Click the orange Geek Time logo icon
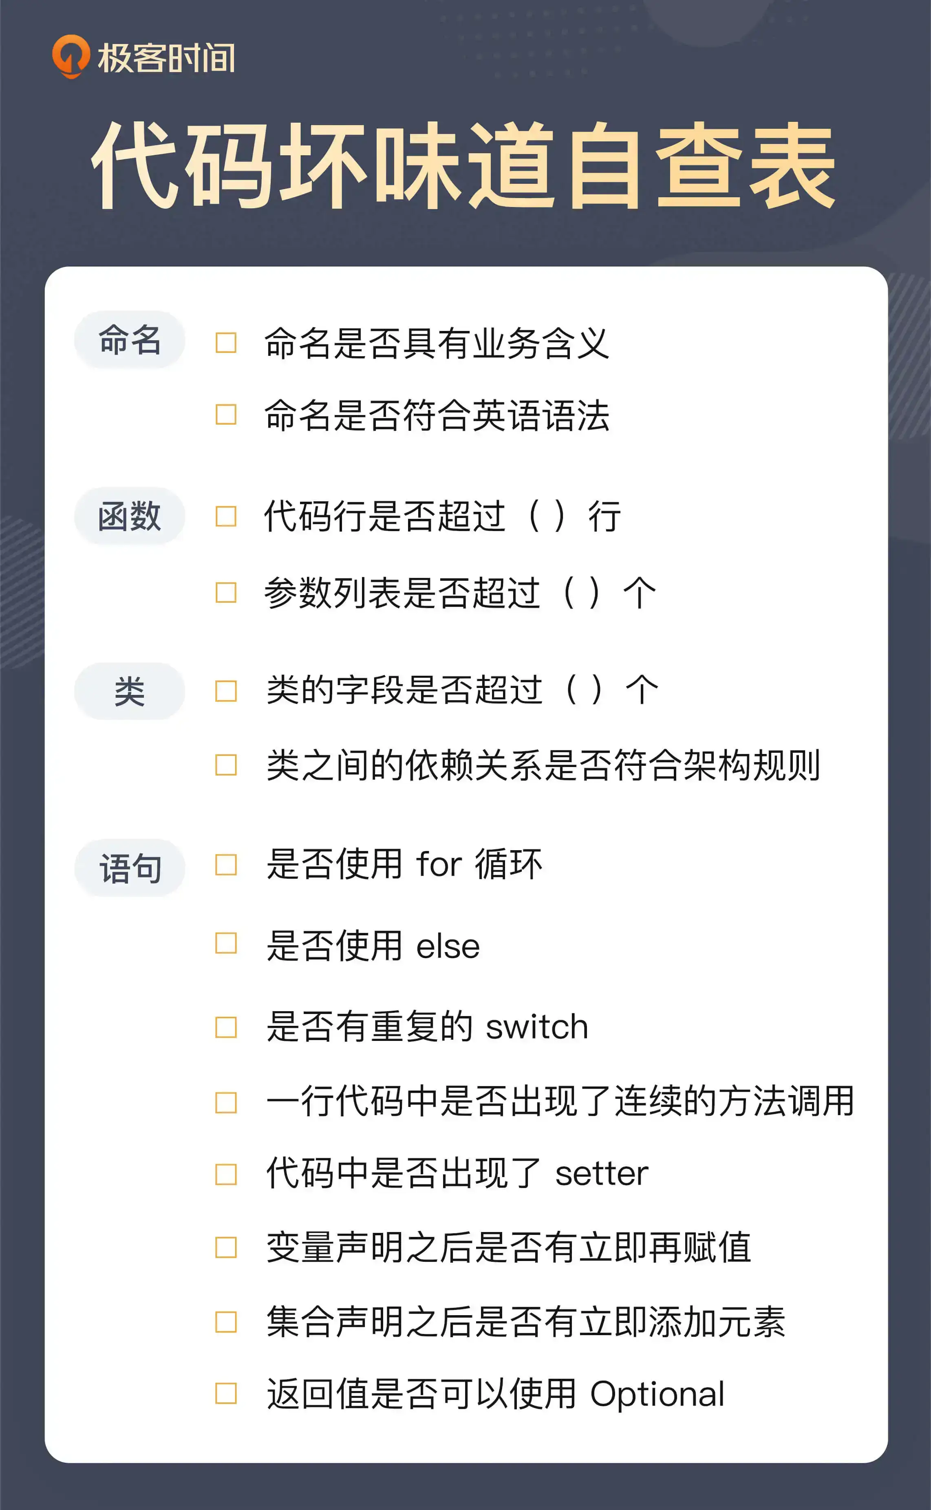This screenshot has height=1510, width=931. coord(71,57)
